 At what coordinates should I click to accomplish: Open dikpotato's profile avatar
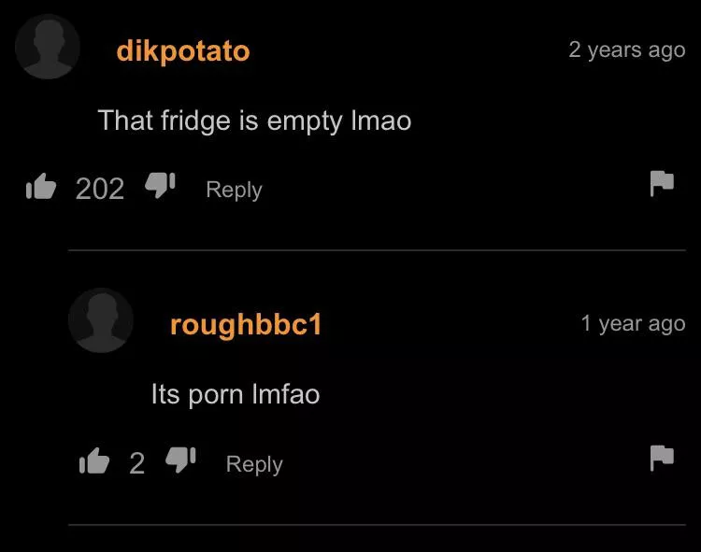(x=48, y=47)
